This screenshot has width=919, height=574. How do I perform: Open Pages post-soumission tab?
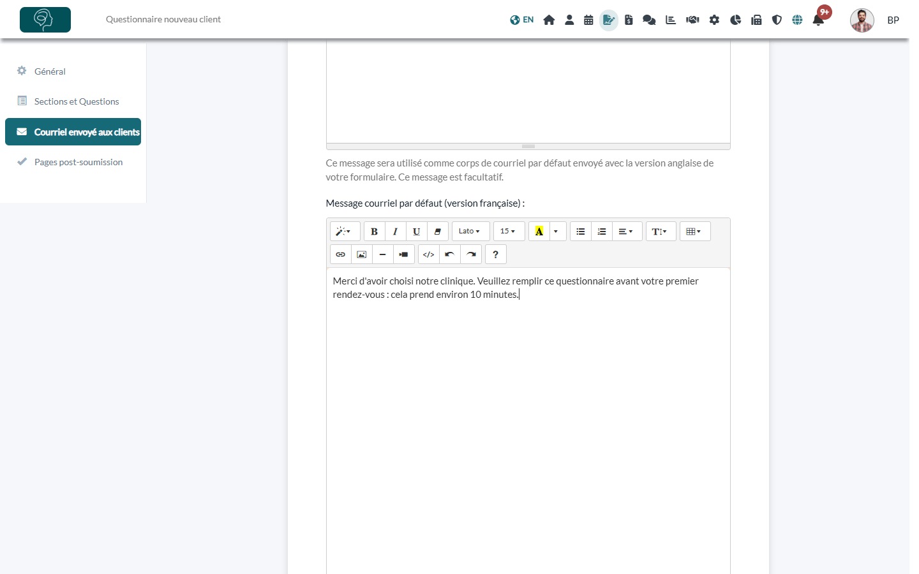(x=73, y=162)
